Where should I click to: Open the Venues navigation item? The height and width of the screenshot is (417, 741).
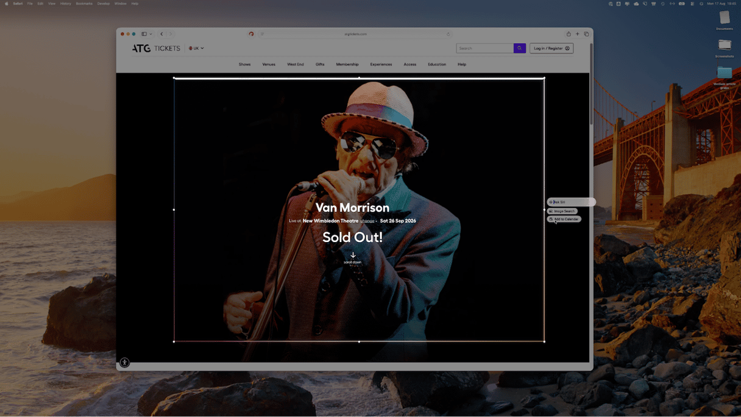coord(269,64)
